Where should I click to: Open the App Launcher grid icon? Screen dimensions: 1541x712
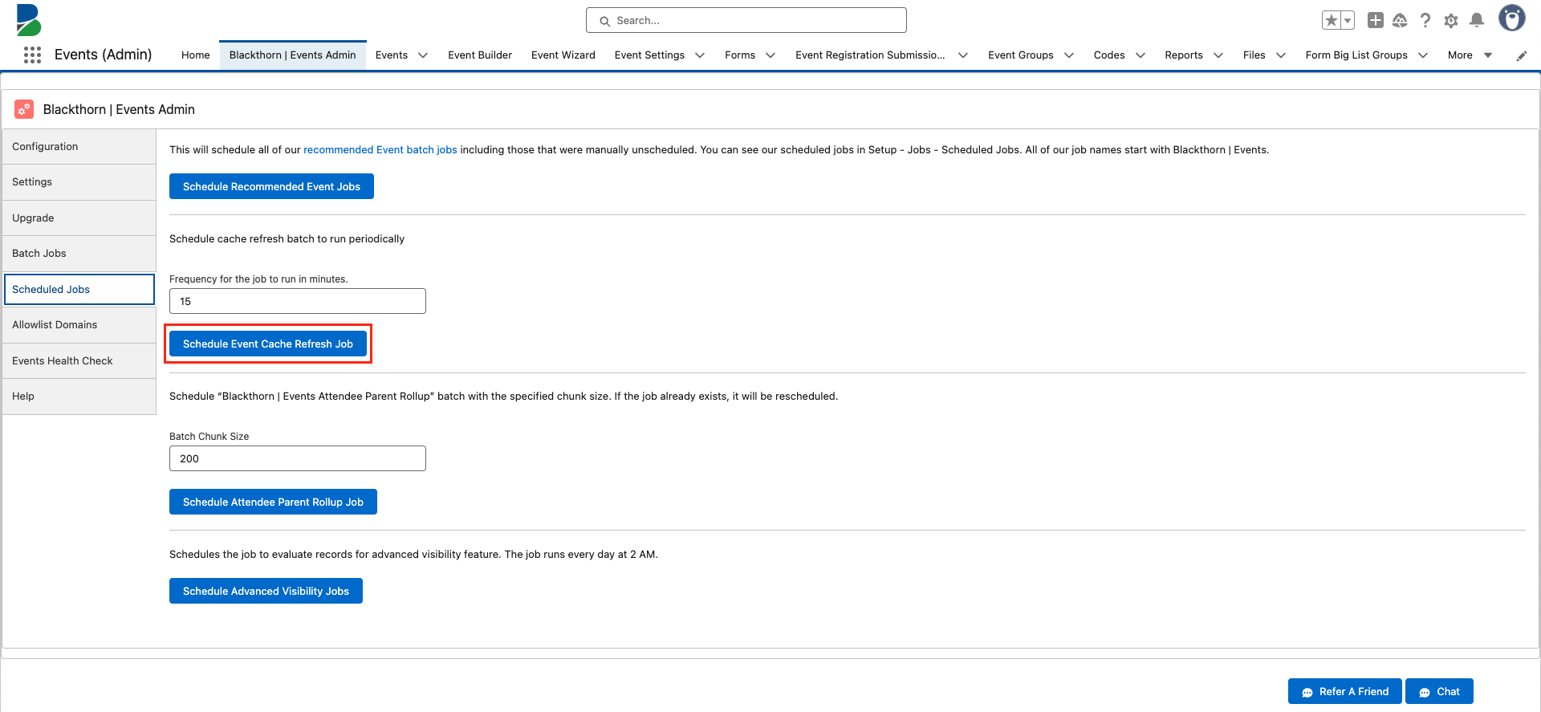(32, 55)
